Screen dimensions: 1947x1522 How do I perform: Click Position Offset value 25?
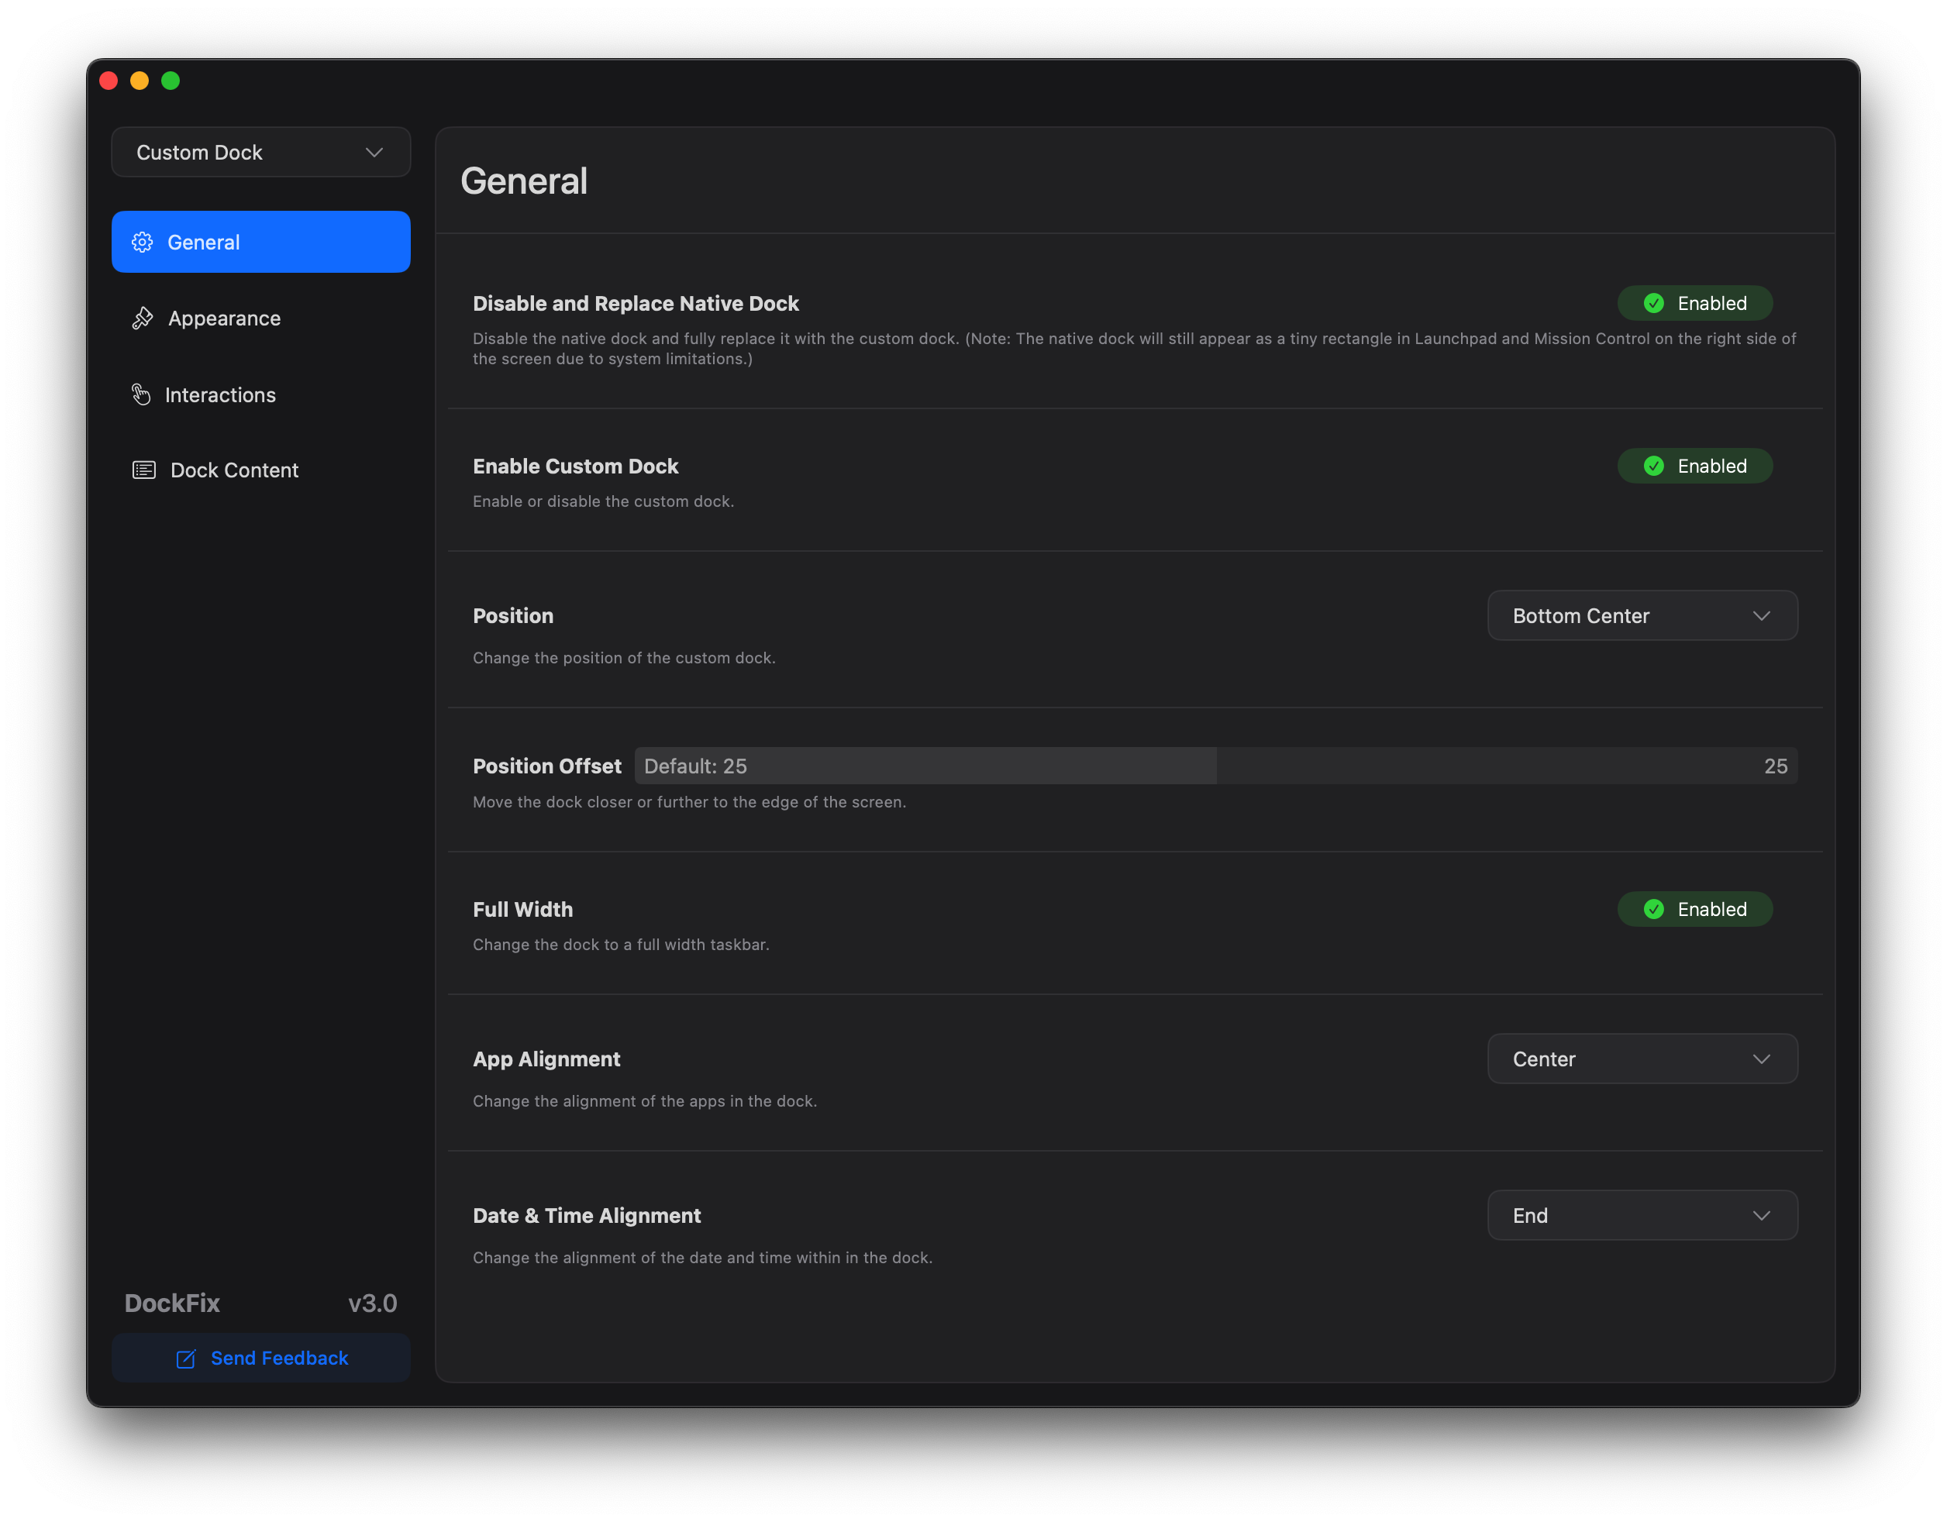point(1775,766)
